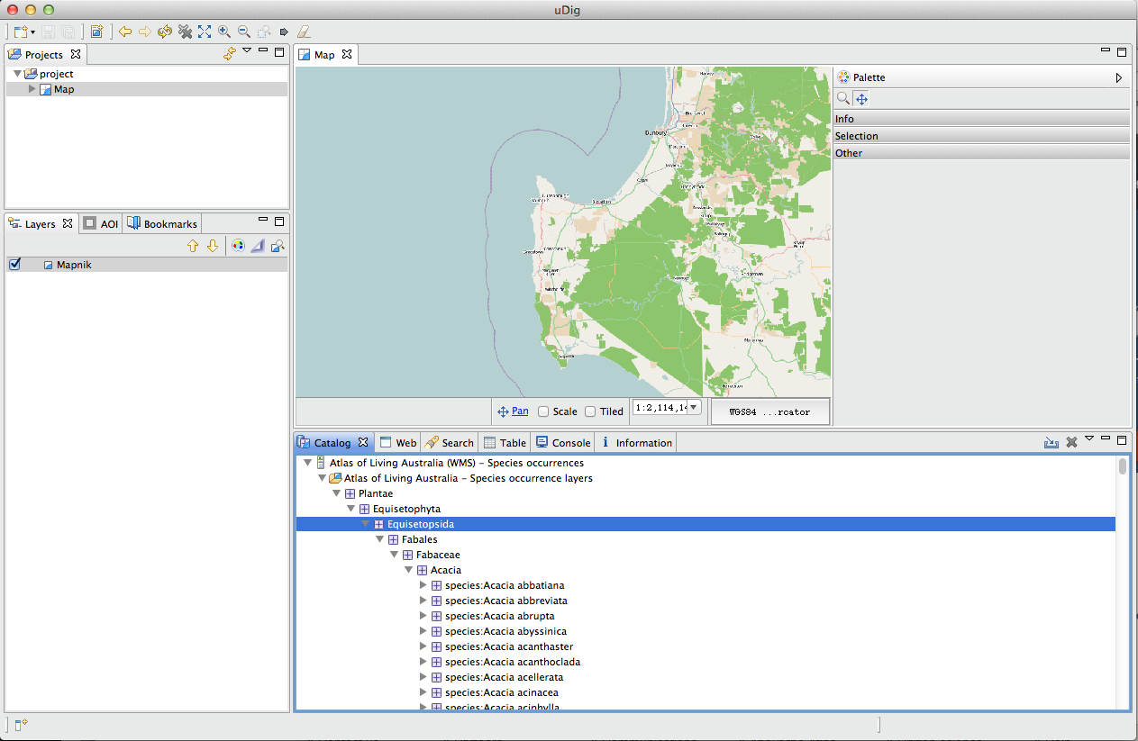Click the Zoom In toolbar icon
Image resolution: width=1138 pixels, height=741 pixels.
coord(224,32)
